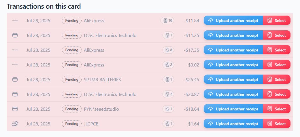This screenshot has width=300, height=137.
Task: Click the -$25.45 transaction amount
Action: (191, 79)
